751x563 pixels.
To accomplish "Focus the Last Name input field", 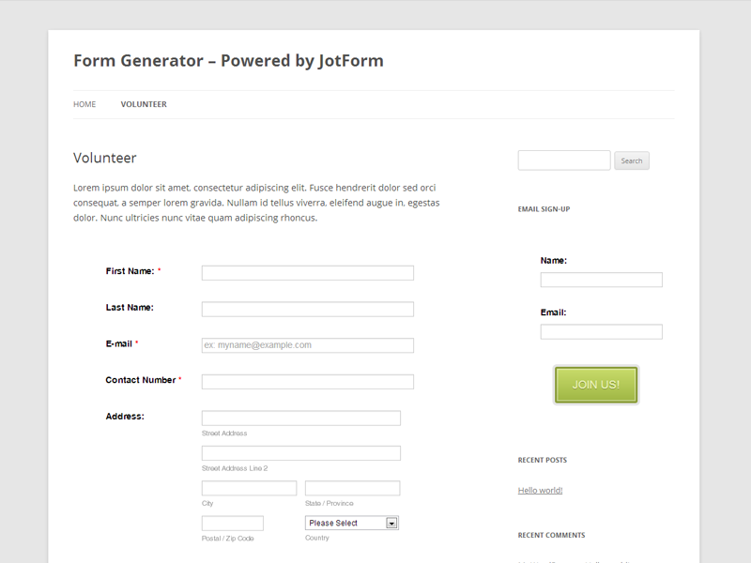I will [x=307, y=309].
